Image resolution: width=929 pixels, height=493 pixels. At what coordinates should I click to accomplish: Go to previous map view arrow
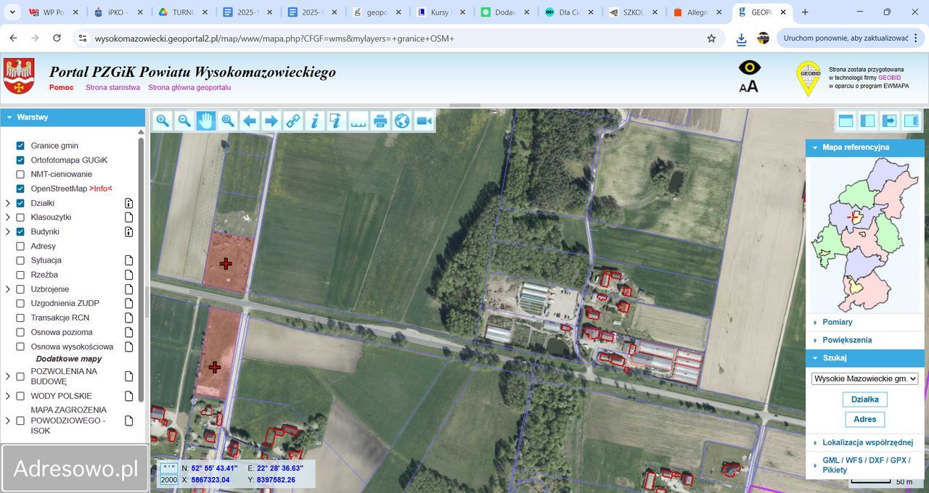coord(250,121)
